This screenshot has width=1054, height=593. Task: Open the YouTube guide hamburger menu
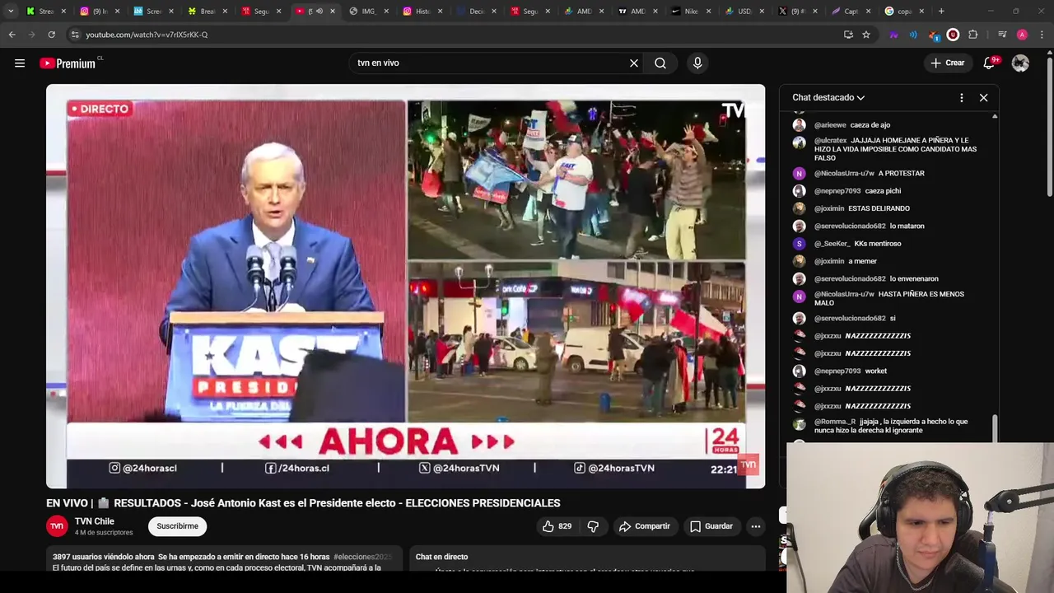coord(20,63)
